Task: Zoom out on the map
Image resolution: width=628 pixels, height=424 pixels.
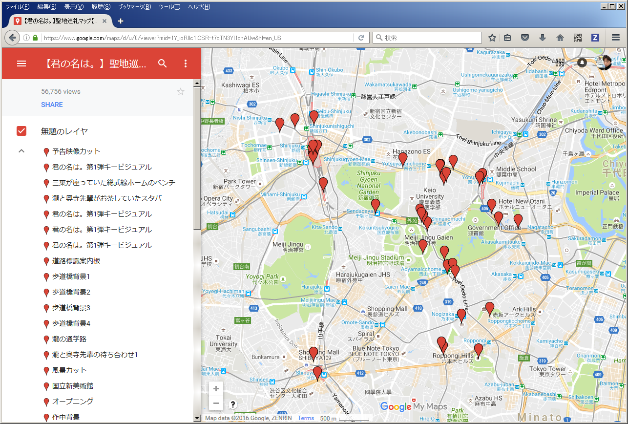Action: pyautogui.click(x=216, y=404)
